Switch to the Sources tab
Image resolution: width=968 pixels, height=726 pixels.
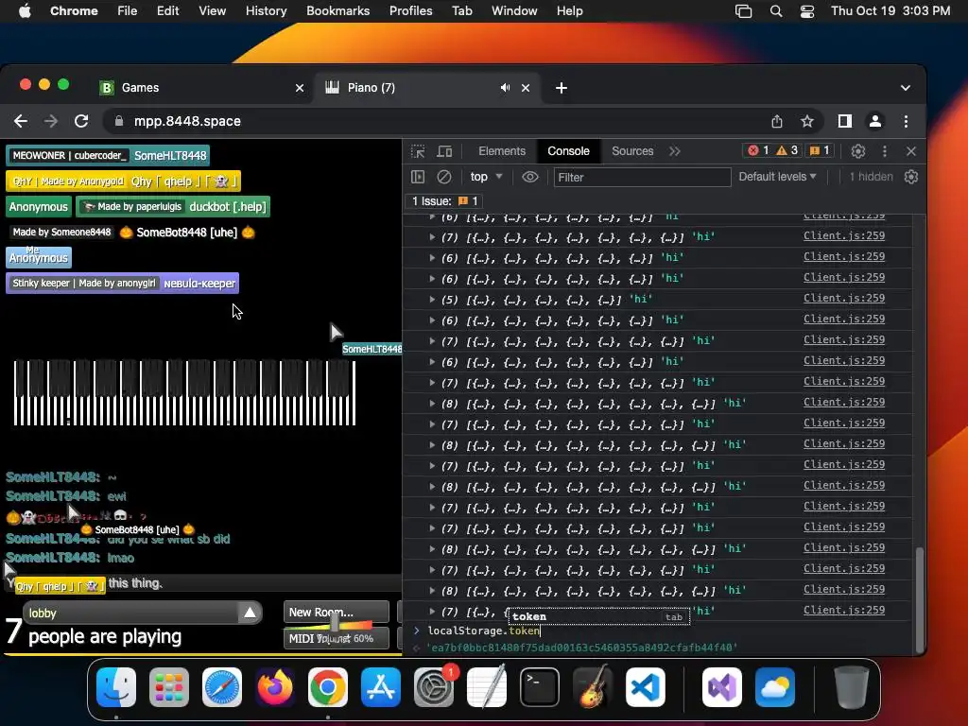632,151
